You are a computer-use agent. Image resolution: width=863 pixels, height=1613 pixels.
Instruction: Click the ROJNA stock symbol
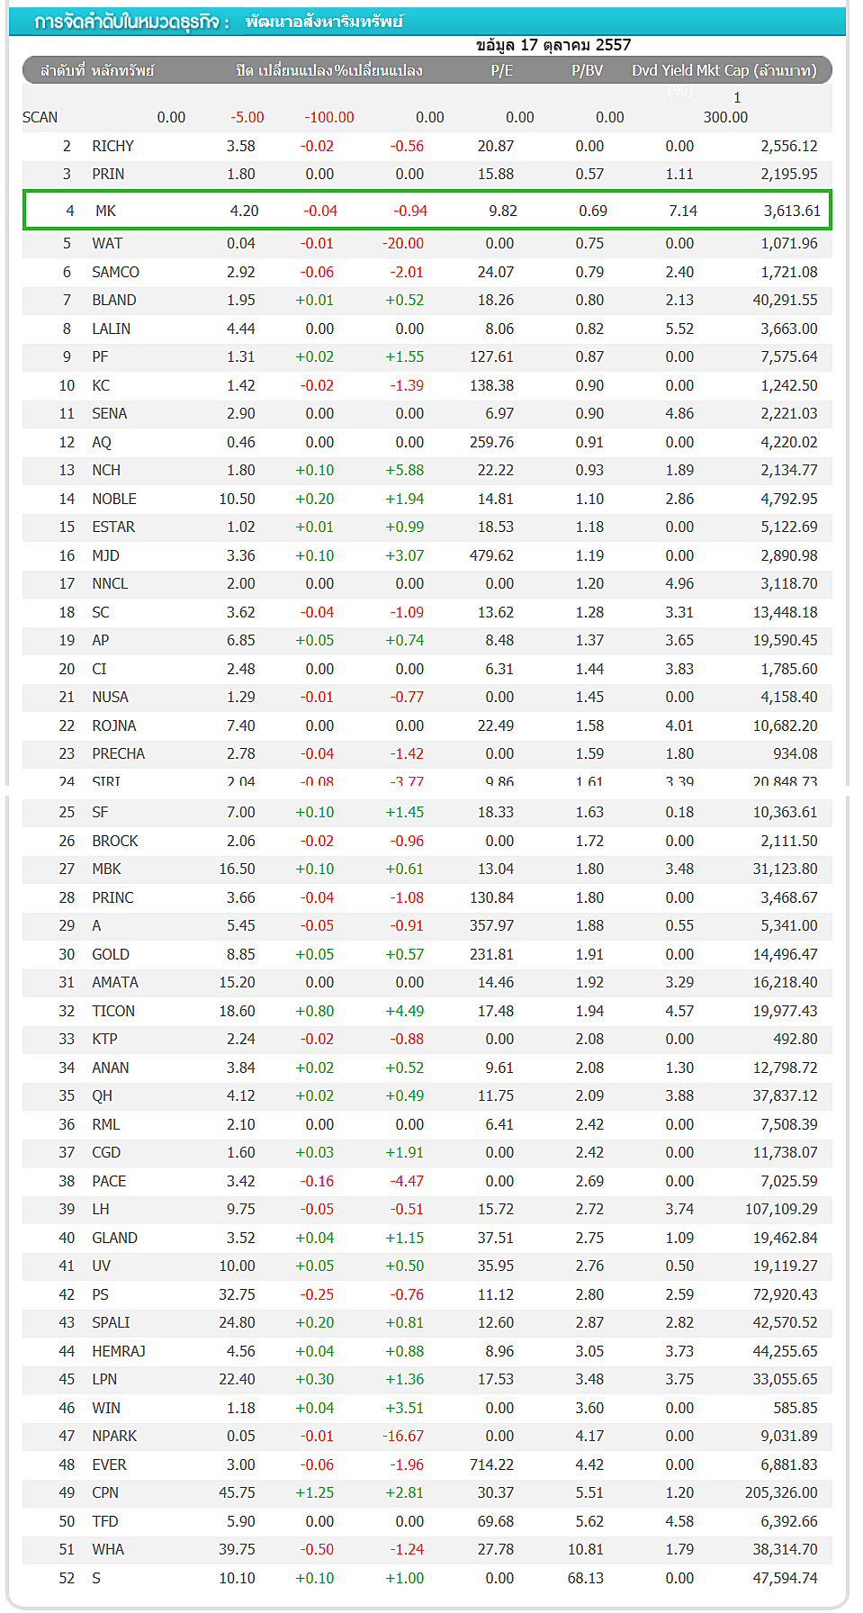point(114,725)
